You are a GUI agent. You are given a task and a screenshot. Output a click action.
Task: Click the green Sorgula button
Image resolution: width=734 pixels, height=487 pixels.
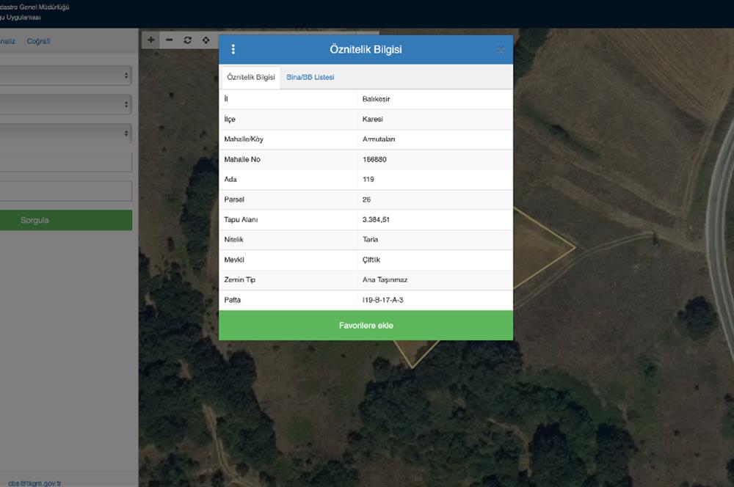[x=66, y=220]
